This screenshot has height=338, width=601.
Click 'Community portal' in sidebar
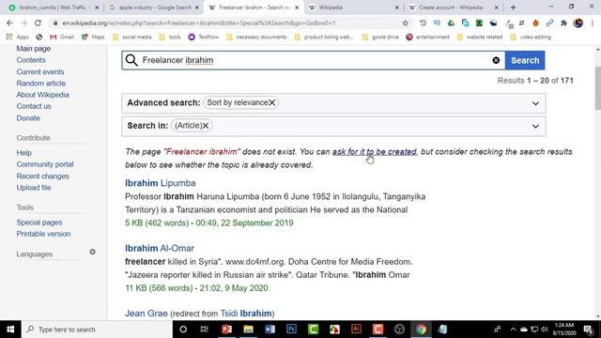(x=45, y=164)
